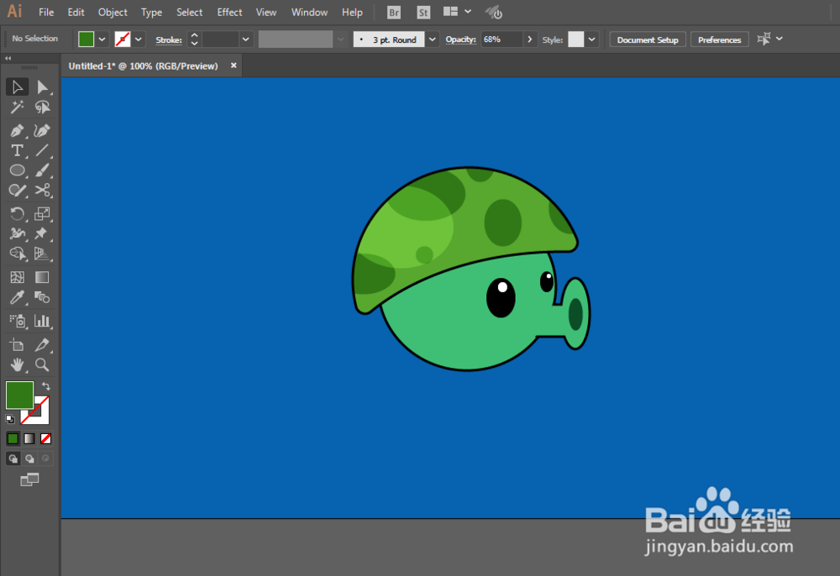The image size is (840, 576).
Task: Select the Eyedropper tool
Action: [17, 297]
